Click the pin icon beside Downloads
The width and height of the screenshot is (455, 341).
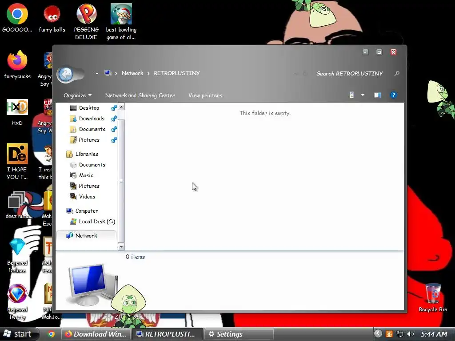click(114, 118)
